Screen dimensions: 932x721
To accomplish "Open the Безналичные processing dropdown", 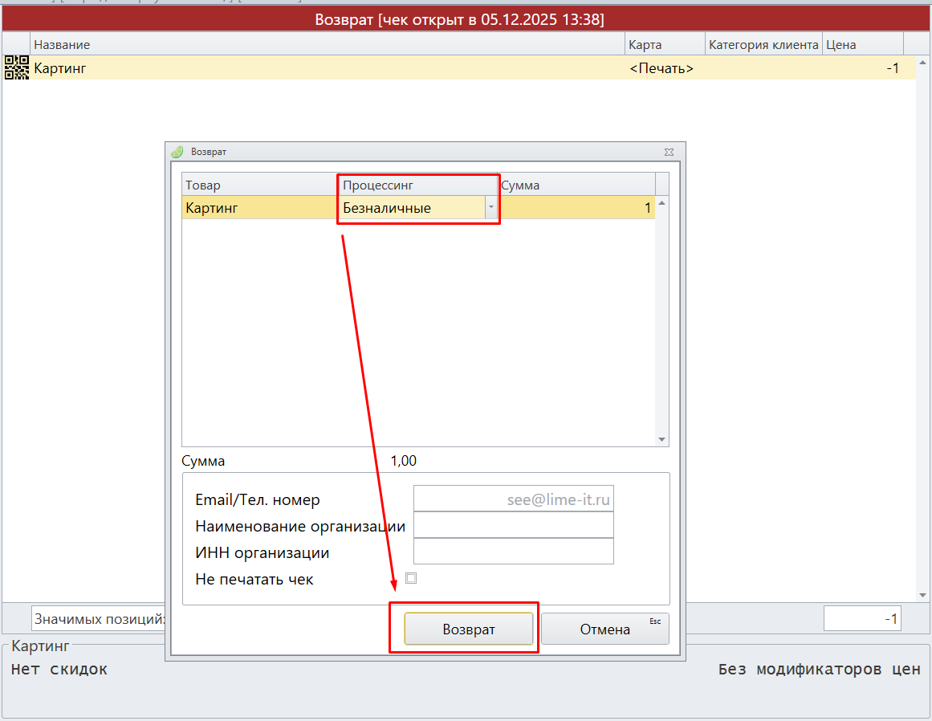I will [412, 208].
